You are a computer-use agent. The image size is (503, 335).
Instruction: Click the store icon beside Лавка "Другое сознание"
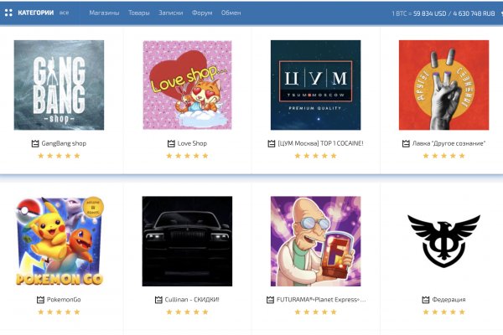tap(406, 143)
